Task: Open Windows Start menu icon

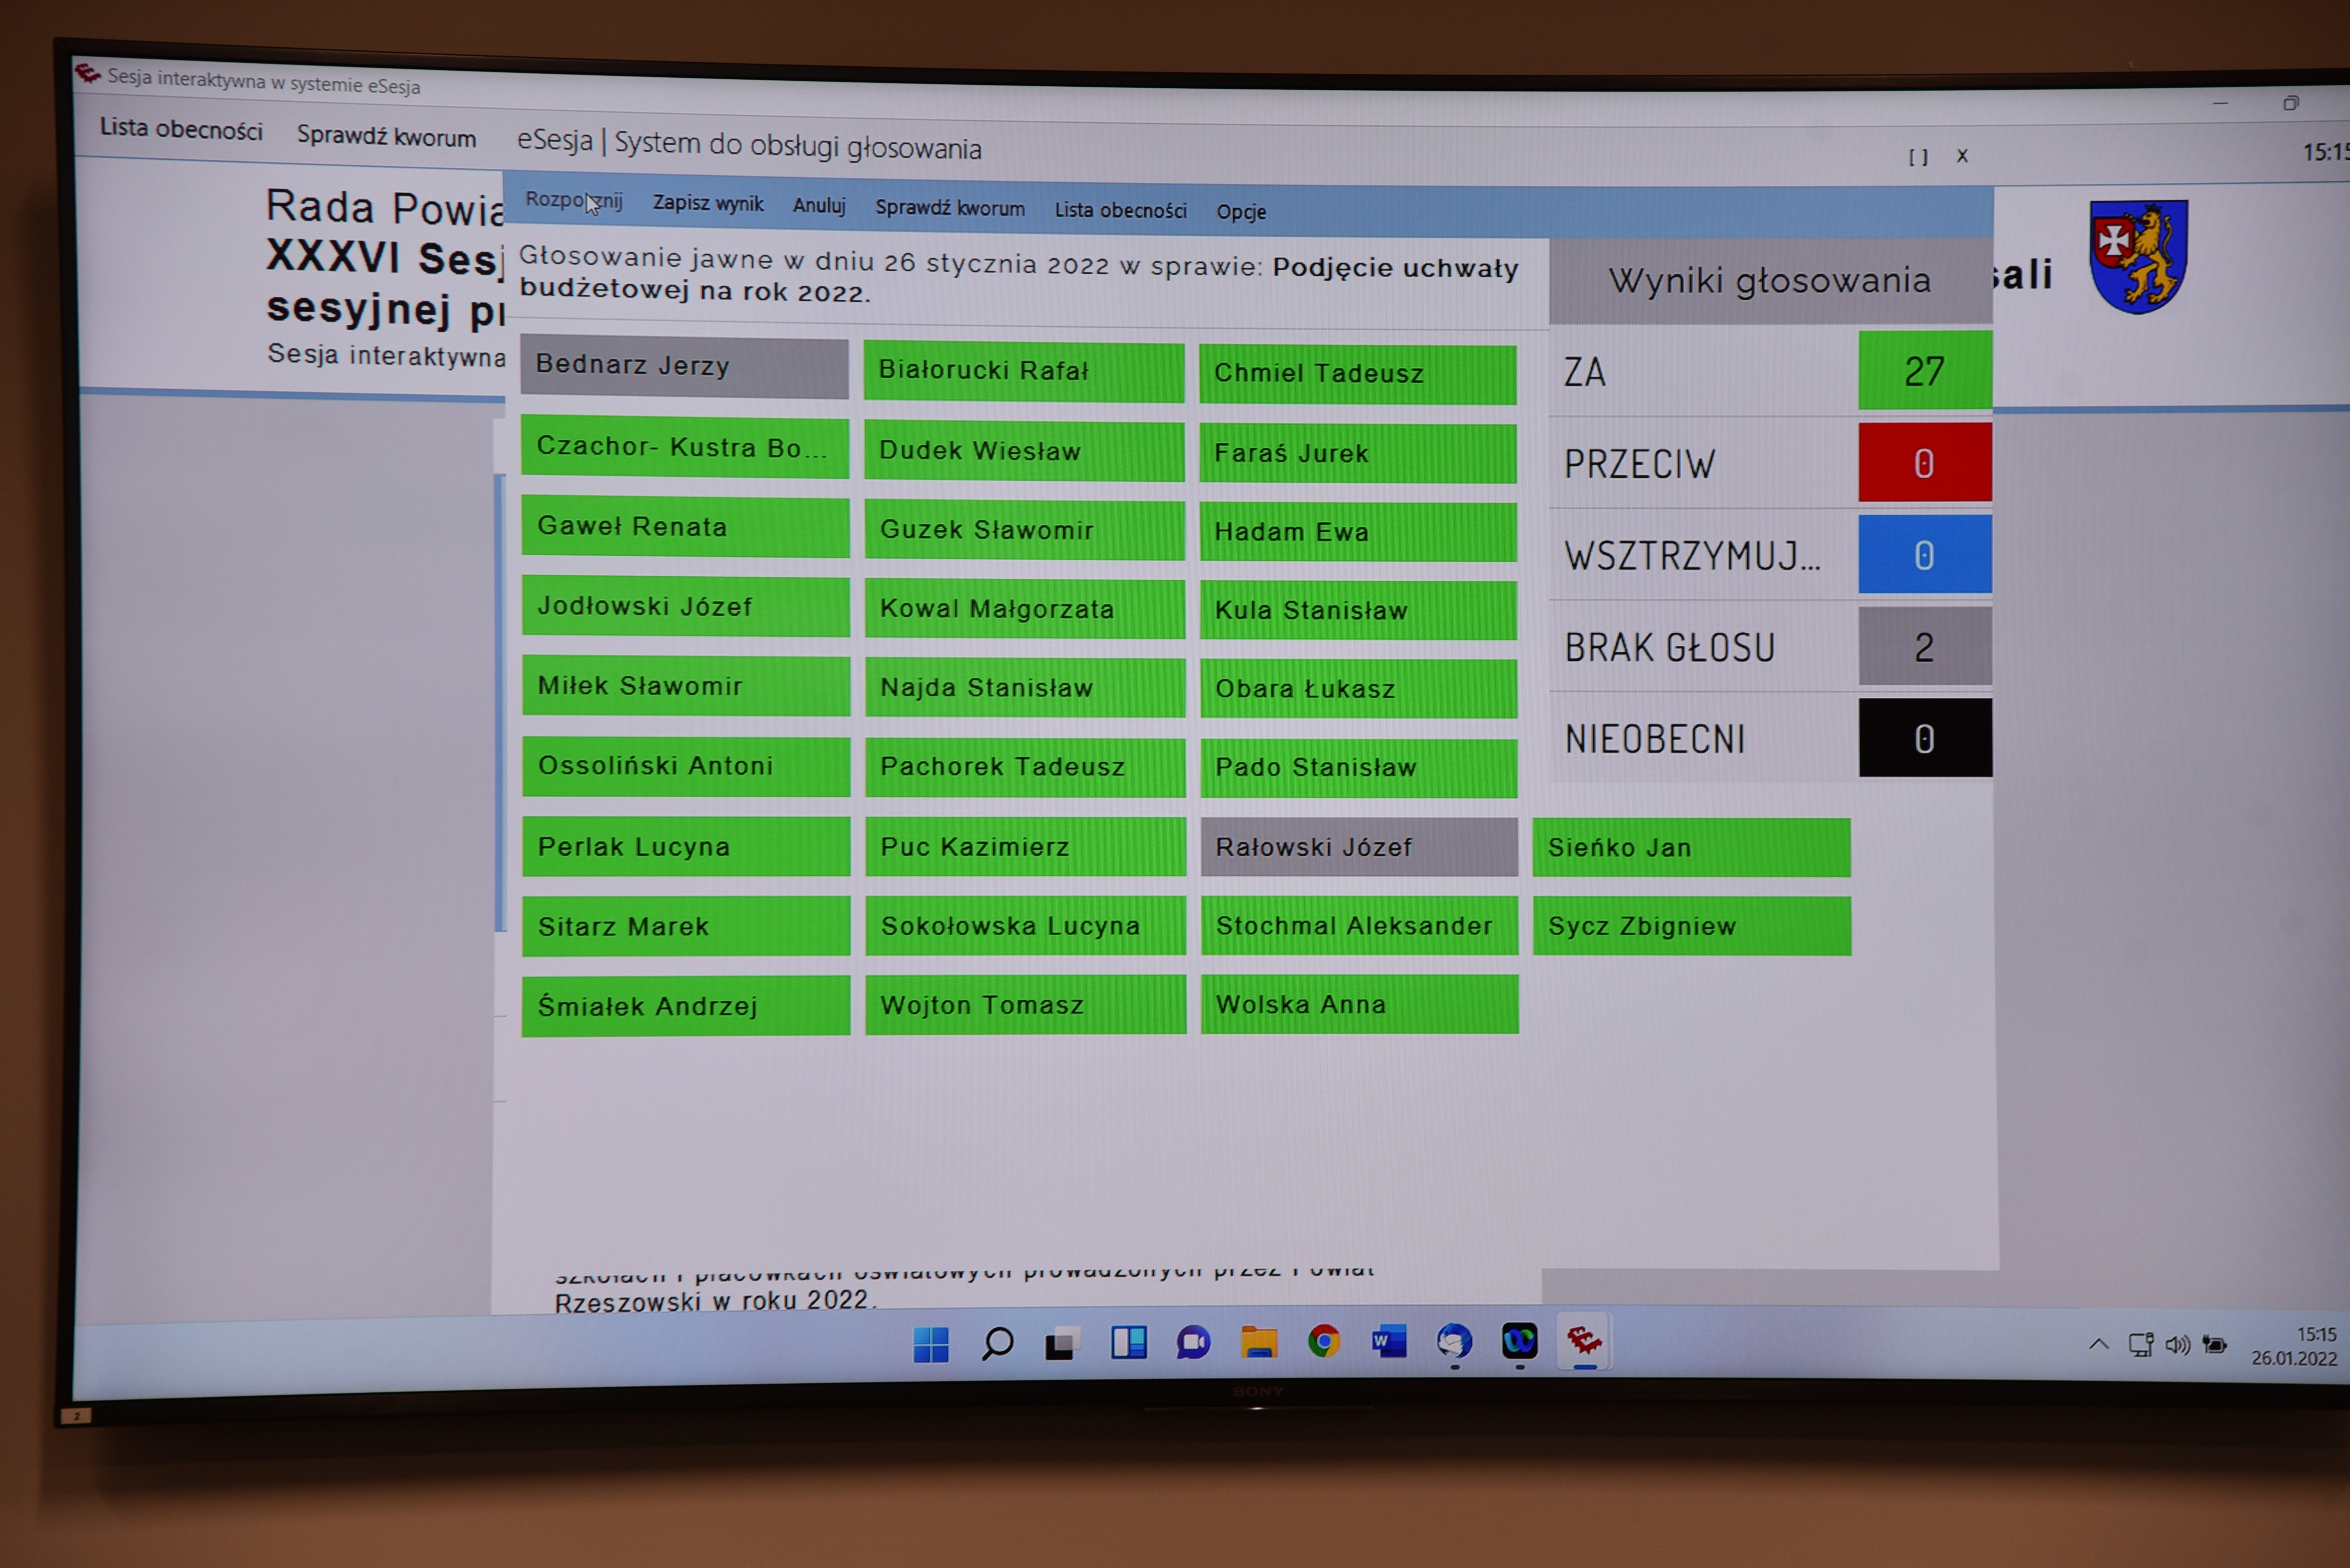Action: [x=930, y=1344]
